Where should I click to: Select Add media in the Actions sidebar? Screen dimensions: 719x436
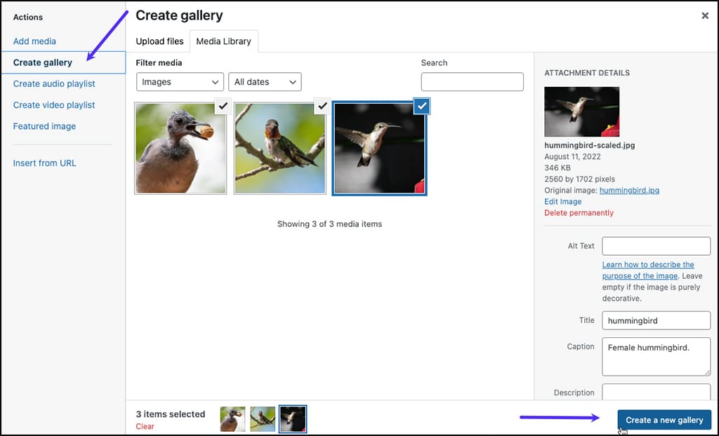(34, 41)
